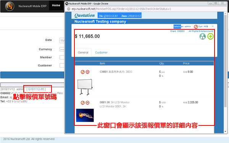Open the Currency dropdown
Viewport: 229px width, 143px height.
(x=62, y=49)
